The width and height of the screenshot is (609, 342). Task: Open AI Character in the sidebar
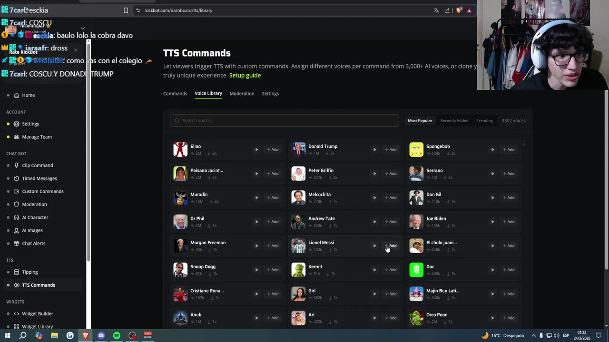[35, 218]
